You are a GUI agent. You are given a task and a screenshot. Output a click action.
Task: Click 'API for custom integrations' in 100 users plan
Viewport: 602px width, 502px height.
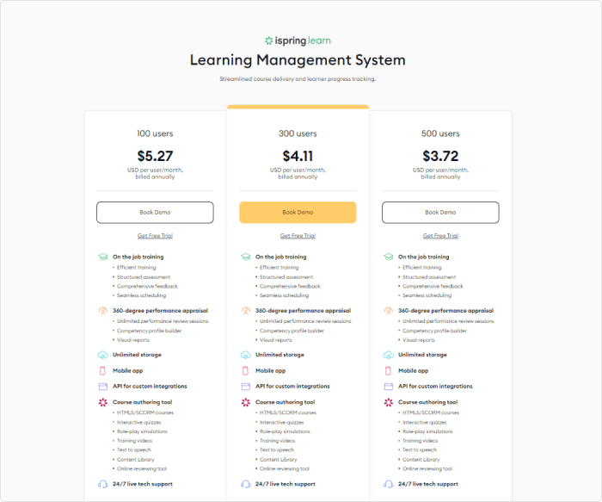click(x=150, y=387)
